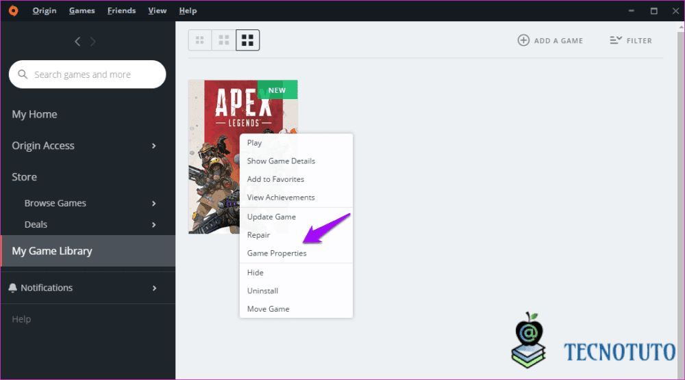Click the Origin logo icon
Image resolution: width=685 pixels, height=380 pixels.
click(14, 10)
